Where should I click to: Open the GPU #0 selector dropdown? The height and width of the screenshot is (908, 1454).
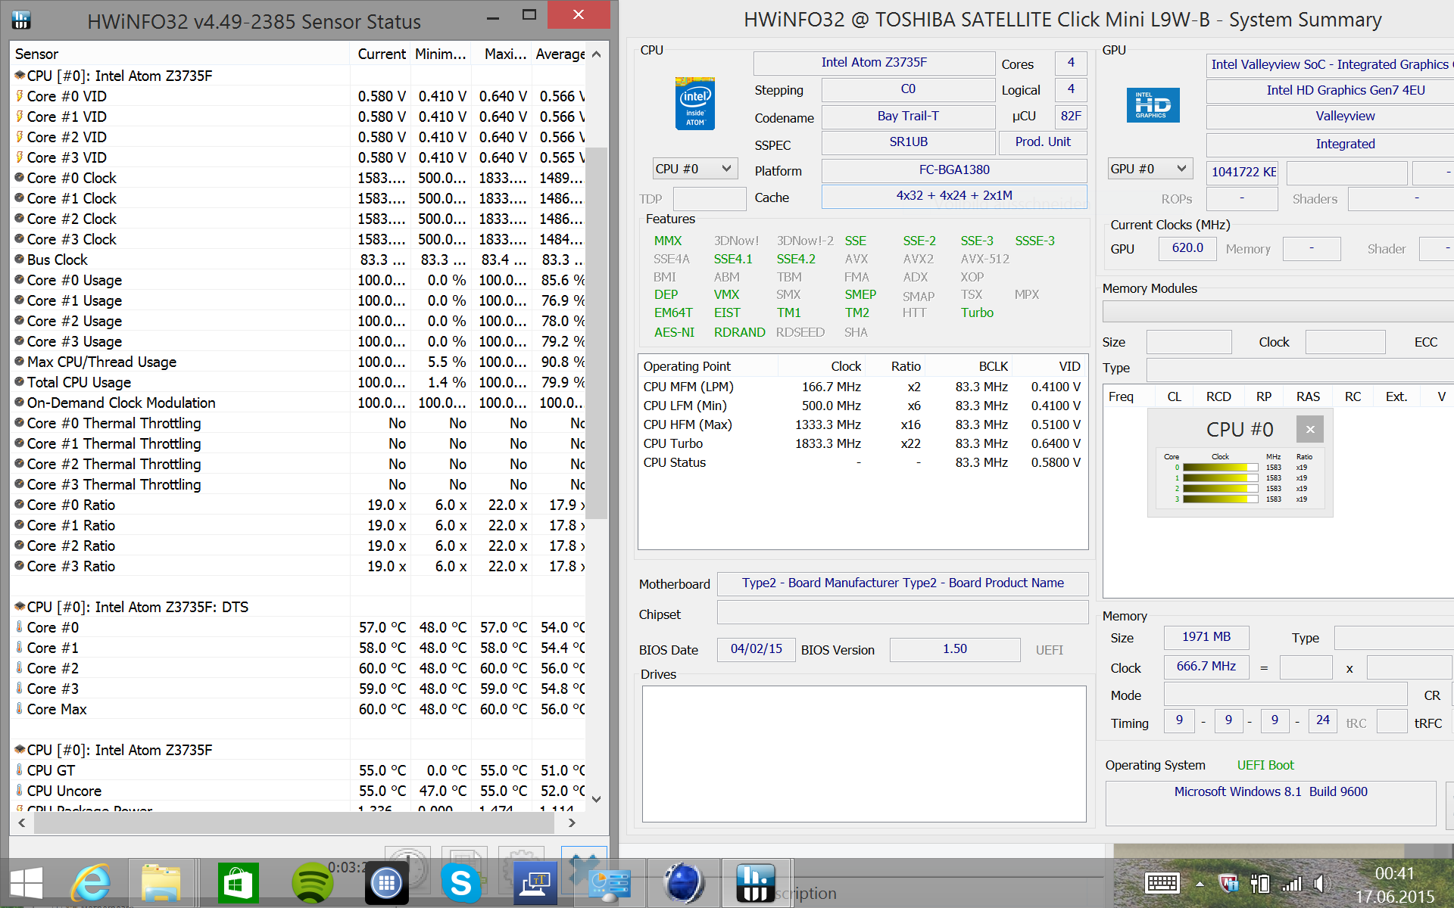(1149, 169)
